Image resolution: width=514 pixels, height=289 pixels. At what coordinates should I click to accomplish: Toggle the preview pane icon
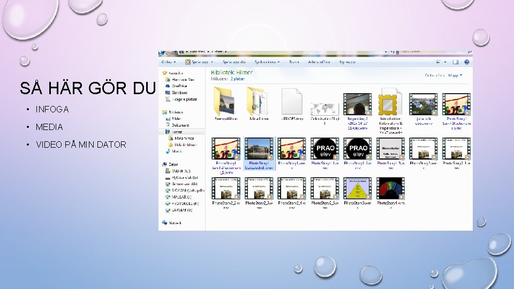(456, 62)
